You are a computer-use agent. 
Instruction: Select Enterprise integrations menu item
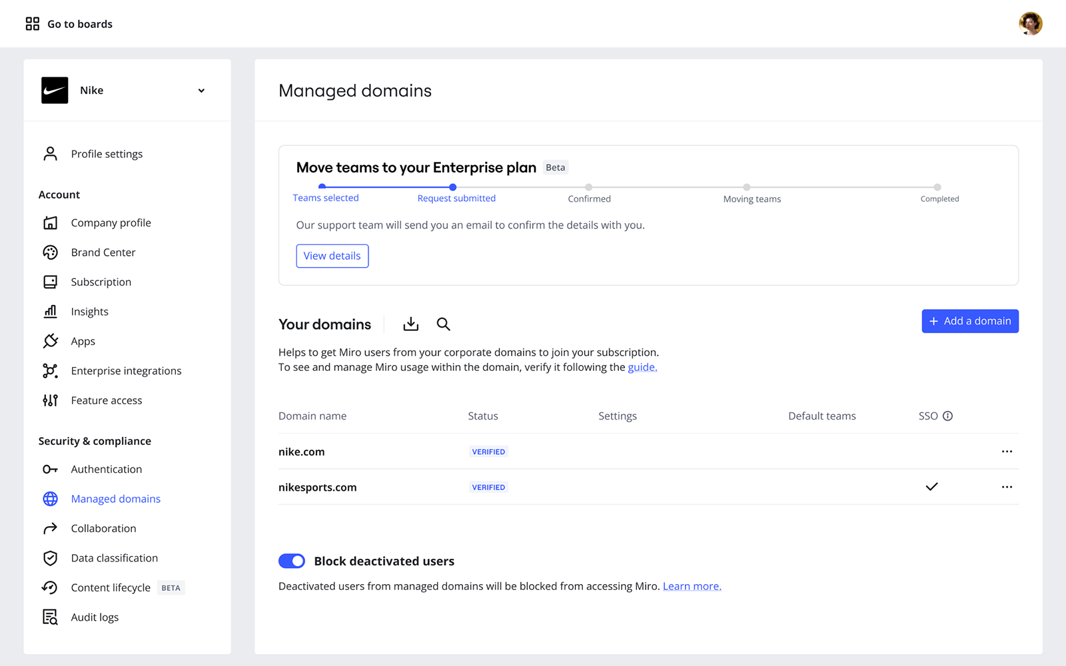(x=126, y=371)
